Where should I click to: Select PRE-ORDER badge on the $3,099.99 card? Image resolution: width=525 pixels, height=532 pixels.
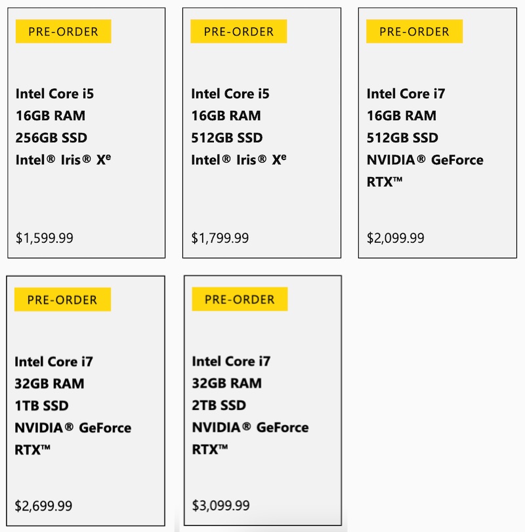[240, 299]
